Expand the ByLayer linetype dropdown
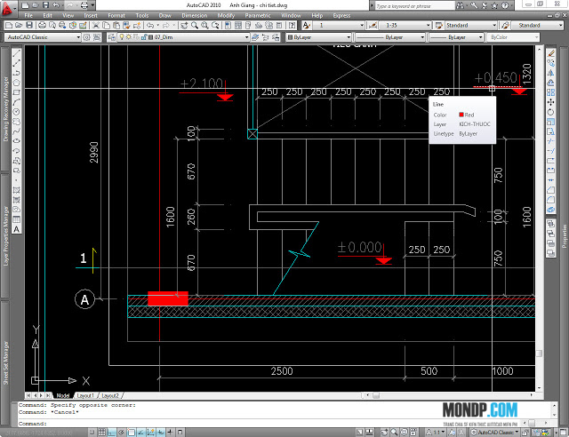This screenshot has height=437, width=569. [x=422, y=37]
